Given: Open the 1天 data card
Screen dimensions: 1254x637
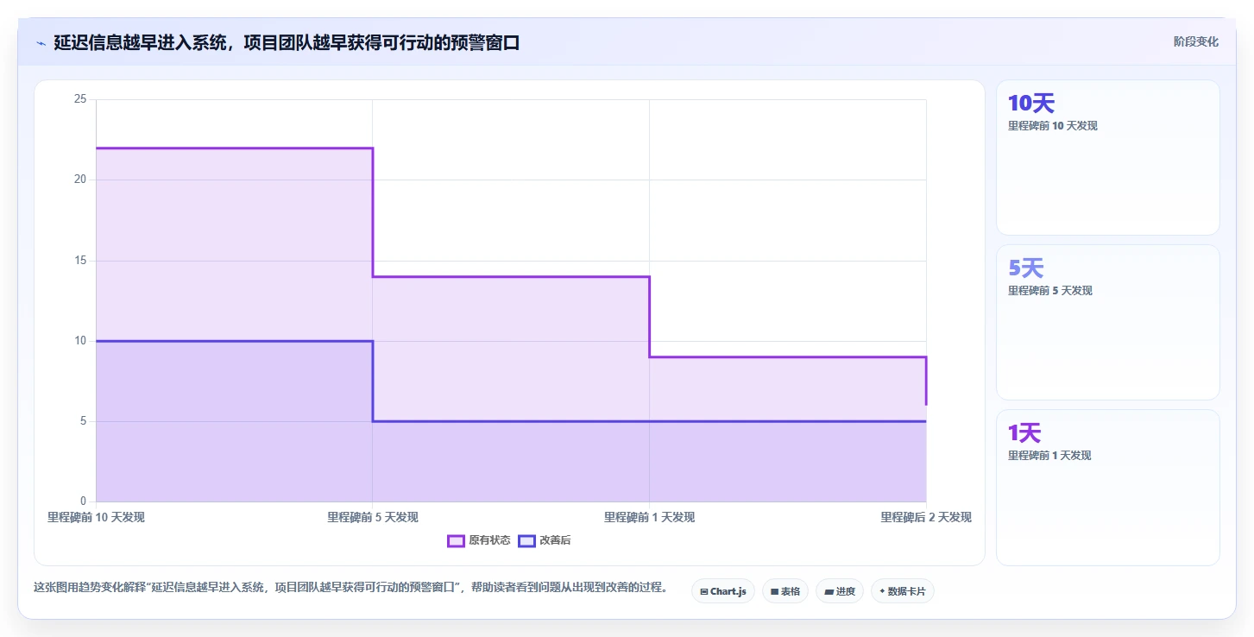Looking at the screenshot, I should (1107, 487).
